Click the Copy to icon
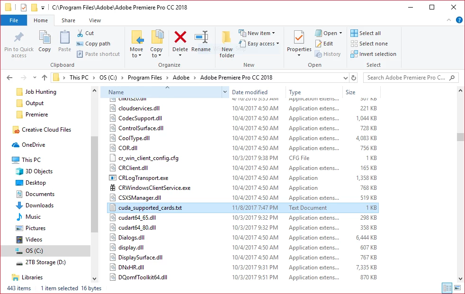The height and width of the screenshot is (294, 465). (x=157, y=38)
